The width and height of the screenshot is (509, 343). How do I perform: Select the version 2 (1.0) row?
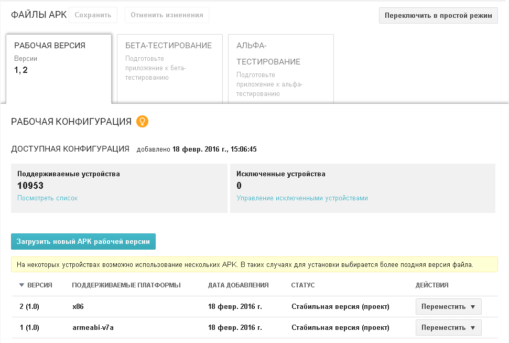pyautogui.click(x=255, y=307)
